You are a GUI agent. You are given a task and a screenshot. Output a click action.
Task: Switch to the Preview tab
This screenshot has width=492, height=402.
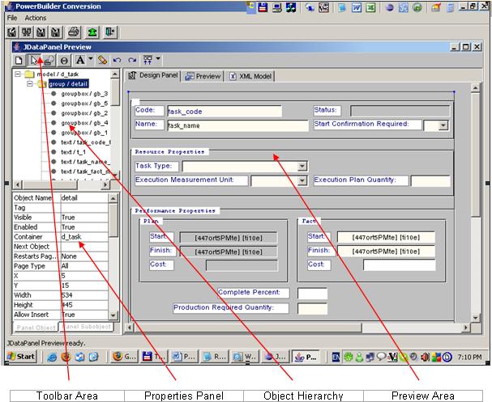pos(203,76)
